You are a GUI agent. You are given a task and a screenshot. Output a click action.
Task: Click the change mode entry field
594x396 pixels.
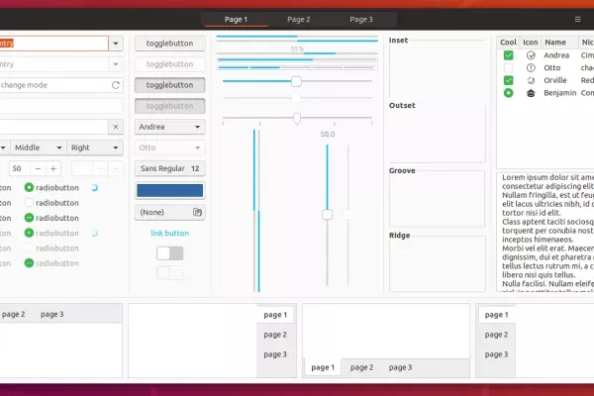tap(60, 85)
